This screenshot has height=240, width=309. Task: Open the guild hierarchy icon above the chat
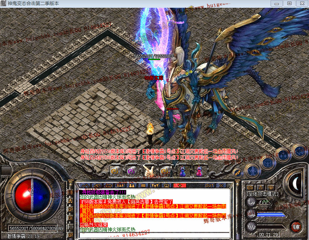tap(155, 186)
